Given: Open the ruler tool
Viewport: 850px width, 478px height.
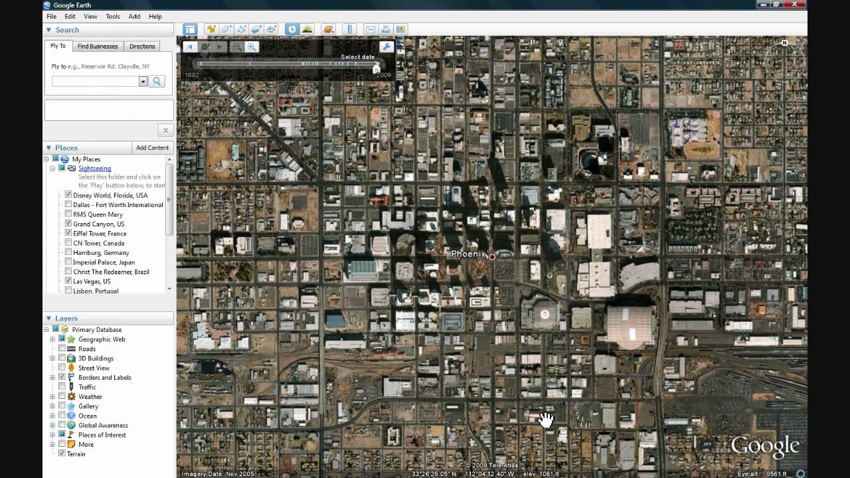Looking at the screenshot, I should coord(349,29).
